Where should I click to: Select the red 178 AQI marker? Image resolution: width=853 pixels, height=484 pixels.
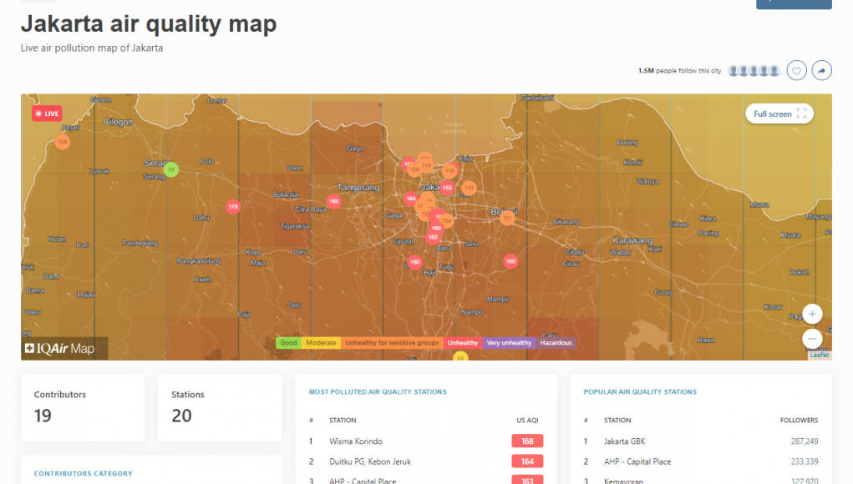pyautogui.click(x=233, y=207)
